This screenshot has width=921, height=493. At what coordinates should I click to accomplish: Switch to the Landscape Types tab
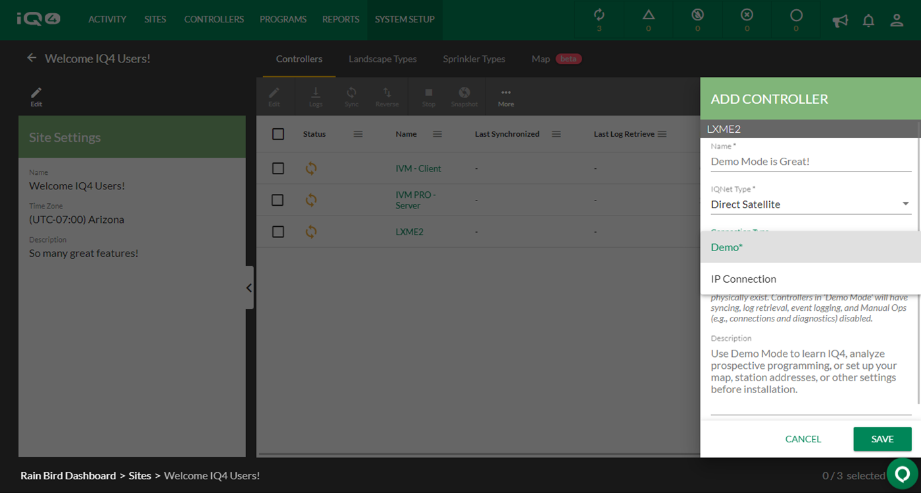coord(383,59)
